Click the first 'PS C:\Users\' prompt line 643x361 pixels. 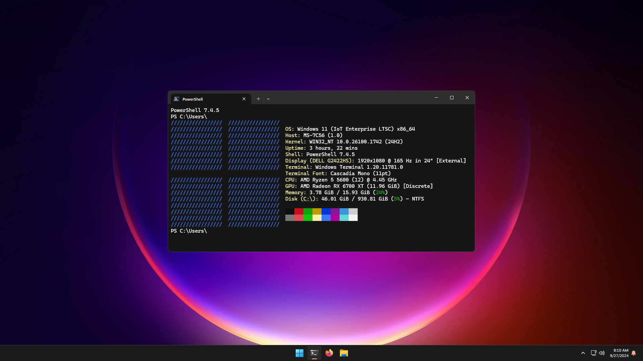189,117
